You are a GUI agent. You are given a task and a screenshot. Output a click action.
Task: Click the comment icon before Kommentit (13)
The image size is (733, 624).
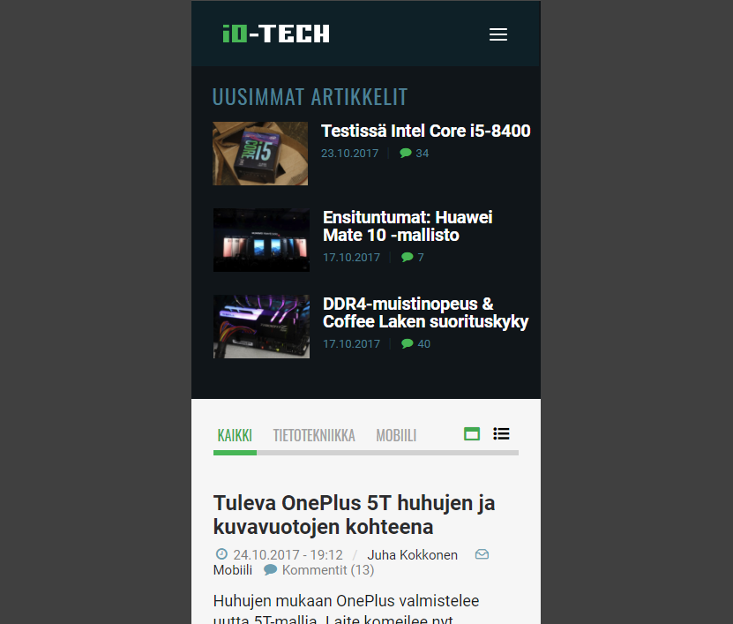tap(270, 570)
